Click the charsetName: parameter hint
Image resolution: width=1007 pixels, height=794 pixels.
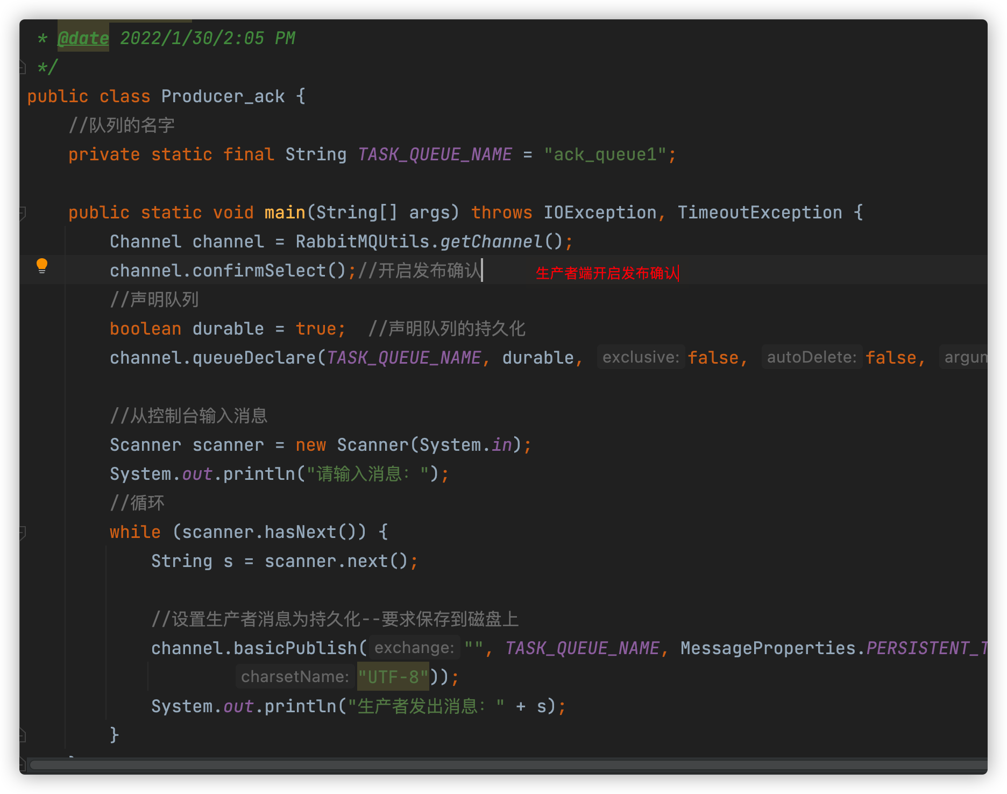pyautogui.click(x=295, y=677)
